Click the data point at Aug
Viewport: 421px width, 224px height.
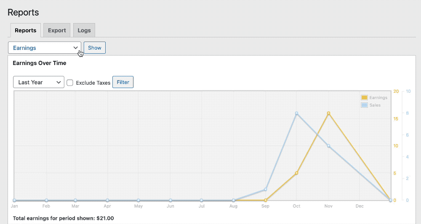(234, 200)
